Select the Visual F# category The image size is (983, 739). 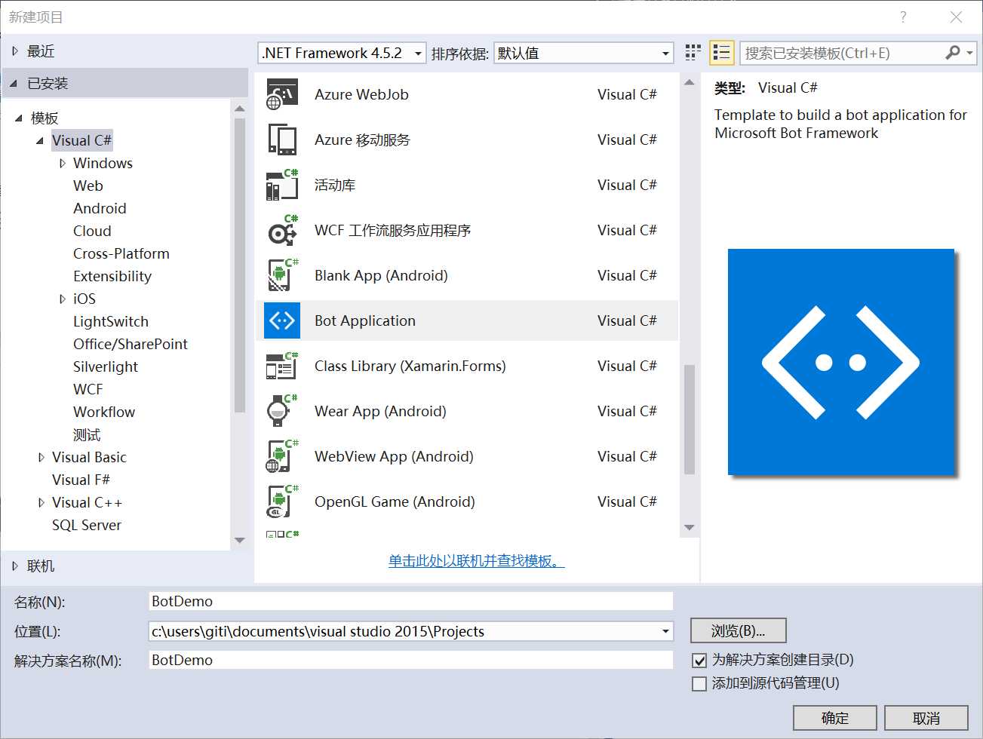[x=81, y=480]
